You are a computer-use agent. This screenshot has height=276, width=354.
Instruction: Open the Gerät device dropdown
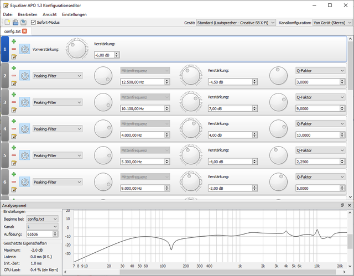tap(236, 23)
